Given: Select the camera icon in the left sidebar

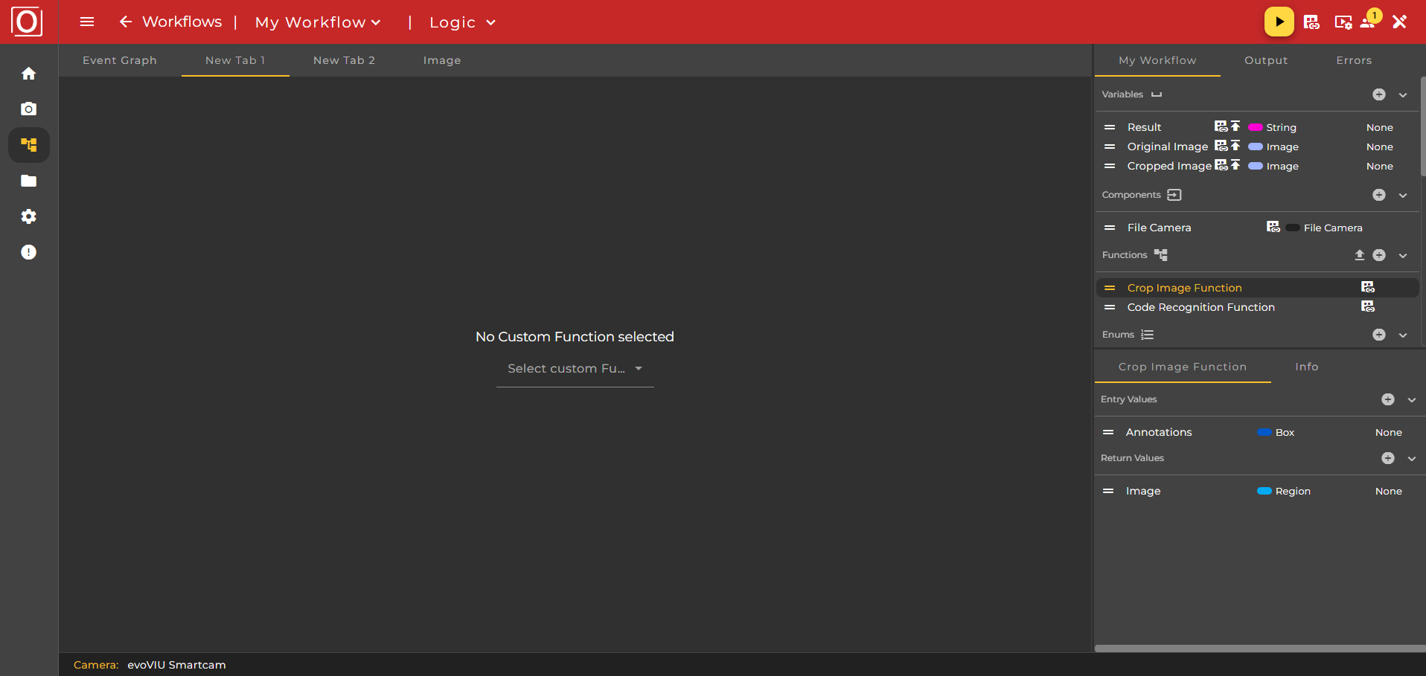Looking at the screenshot, I should click(28, 109).
